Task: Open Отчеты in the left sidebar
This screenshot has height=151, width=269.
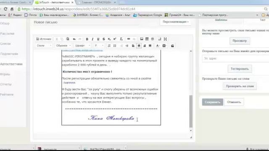Action: tap(5, 84)
